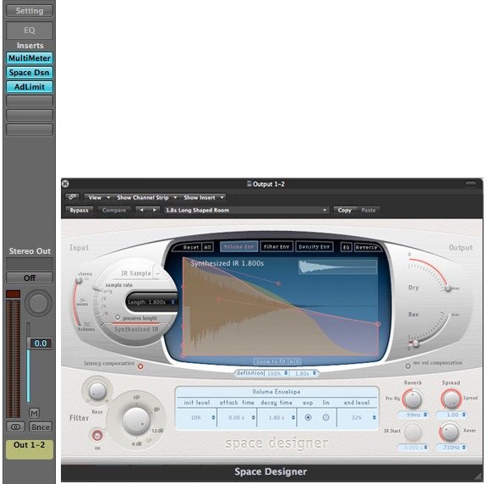487x484 pixels.
Task: Open the Space Dsn insert slot
Action: pos(30,73)
